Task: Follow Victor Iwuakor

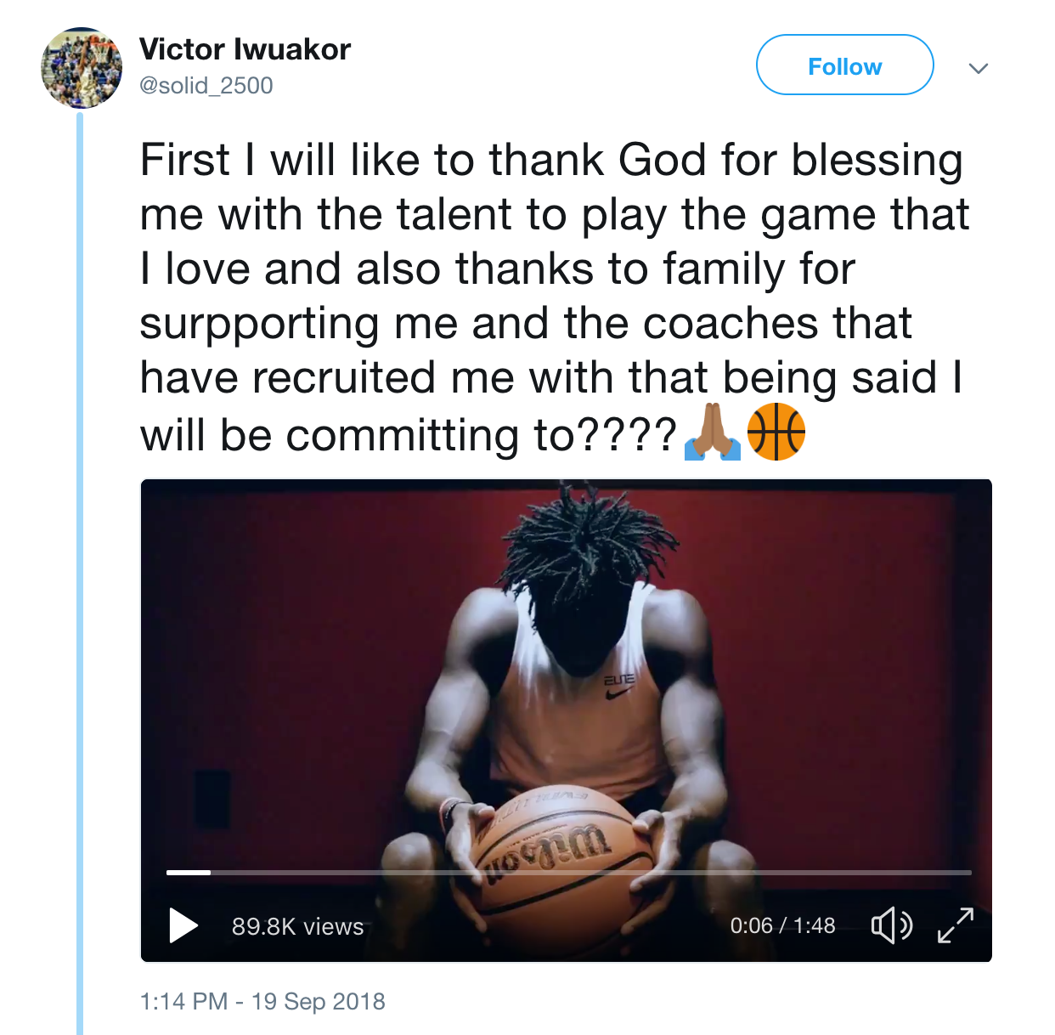Action: tap(844, 65)
